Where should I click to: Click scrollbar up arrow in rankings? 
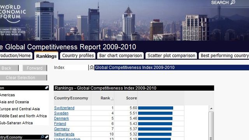(211, 108)
